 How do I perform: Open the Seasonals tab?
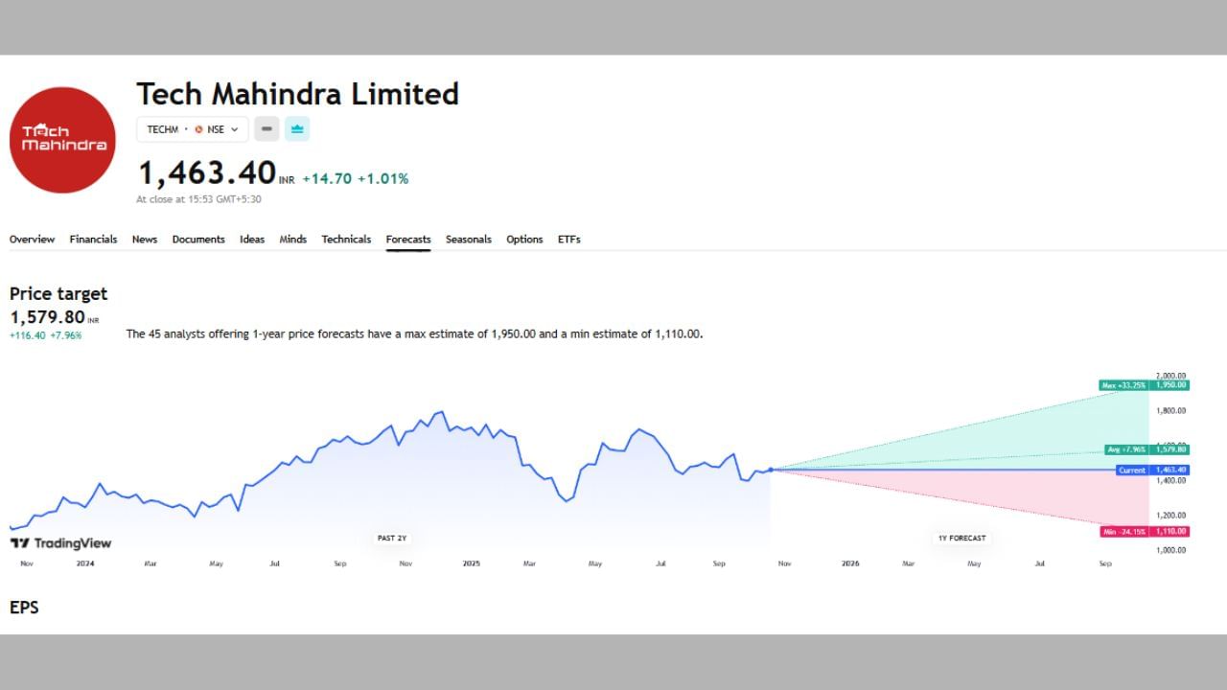[x=468, y=240]
